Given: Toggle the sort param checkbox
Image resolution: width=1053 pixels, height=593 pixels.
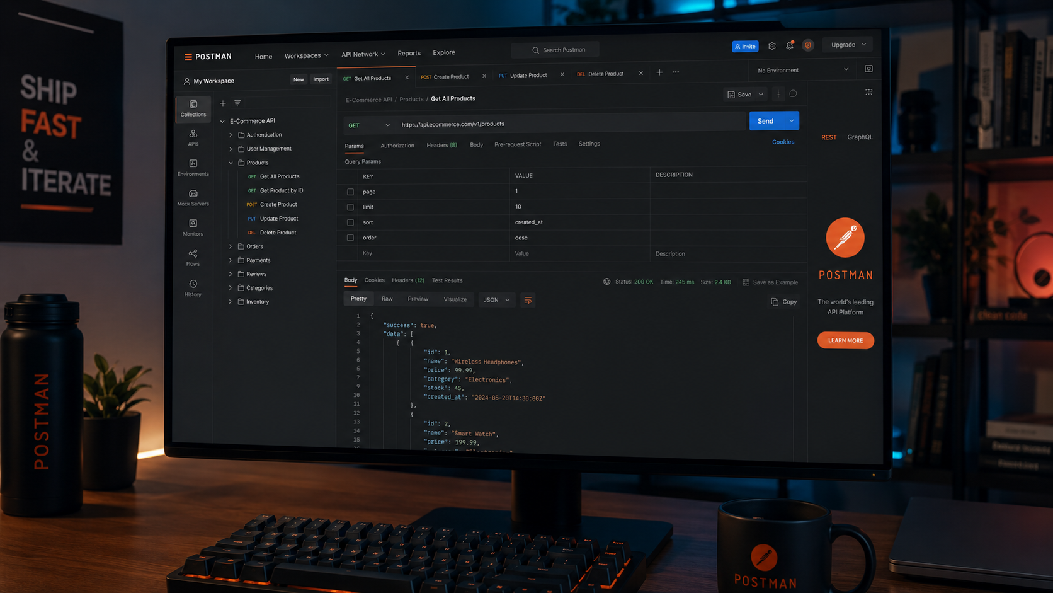Looking at the screenshot, I should (350, 222).
